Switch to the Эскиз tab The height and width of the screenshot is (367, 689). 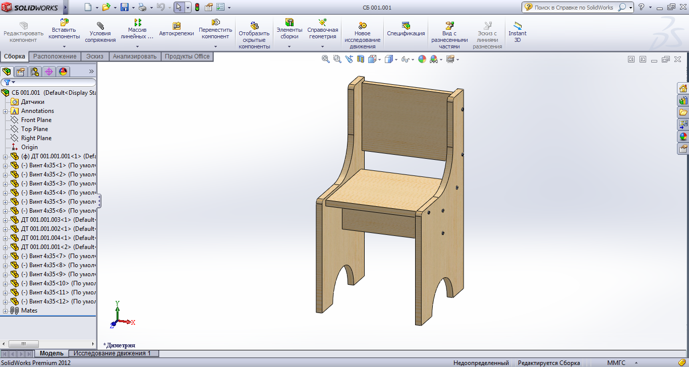95,56
